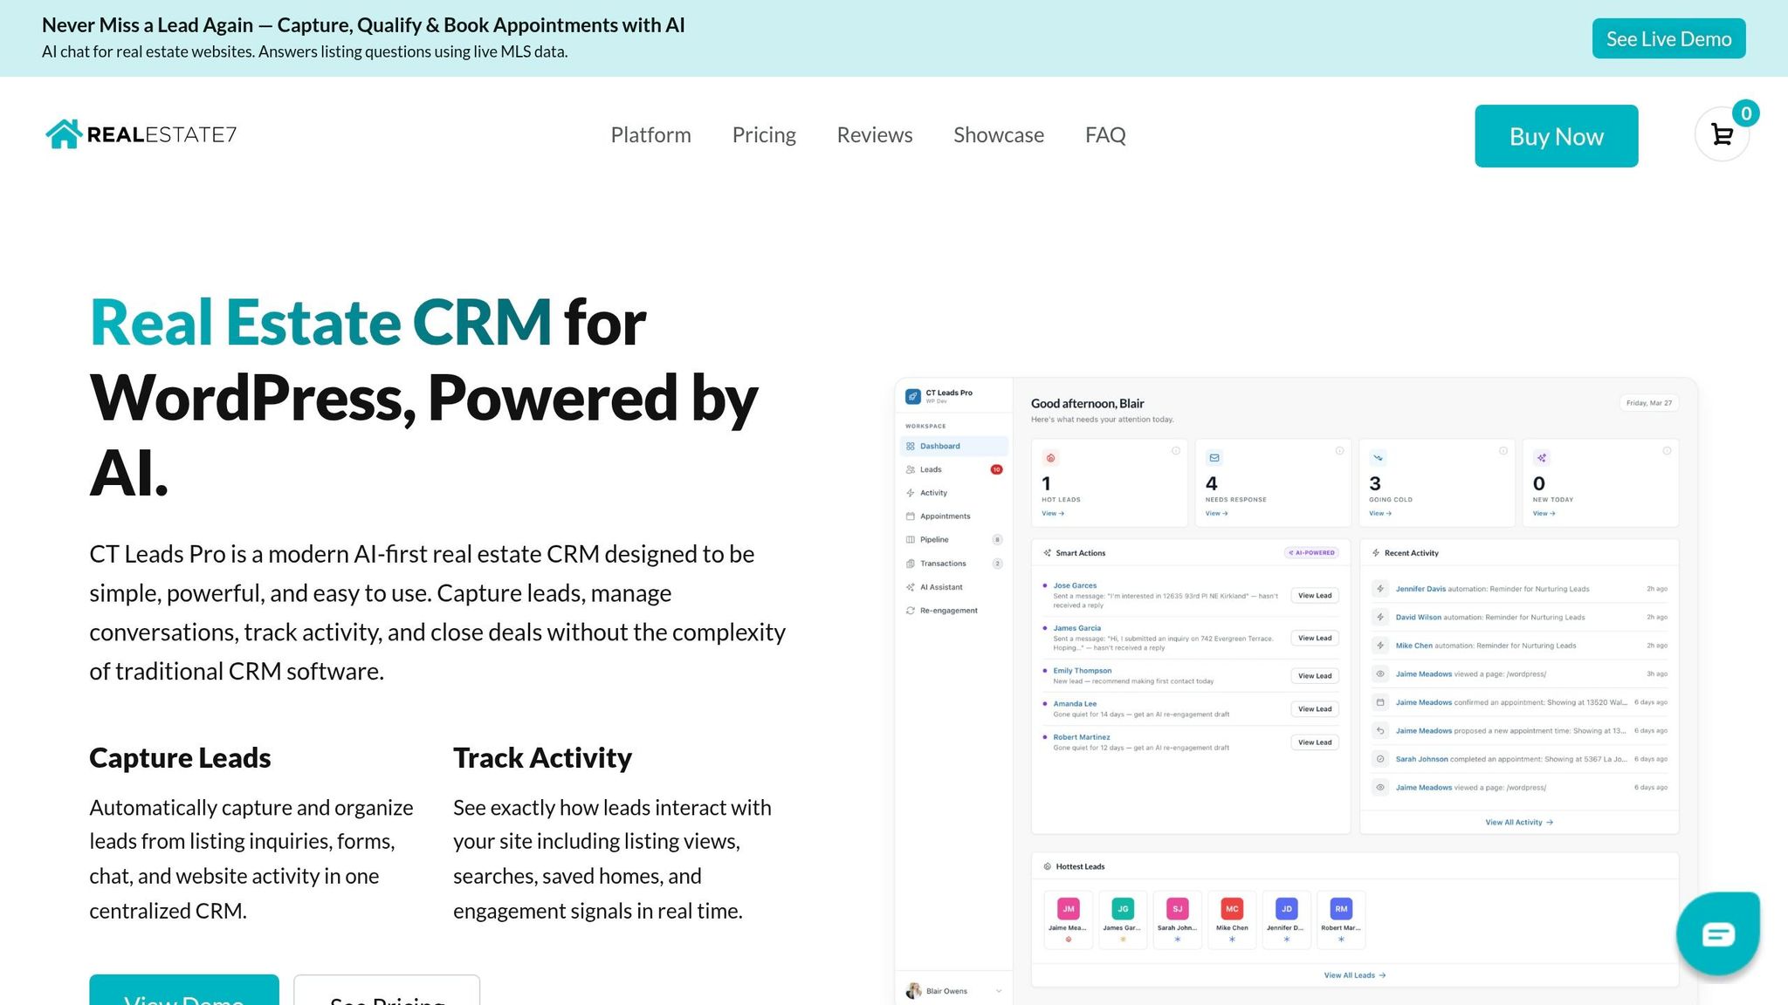Click the Track Activity heading

tap(542, 757)
